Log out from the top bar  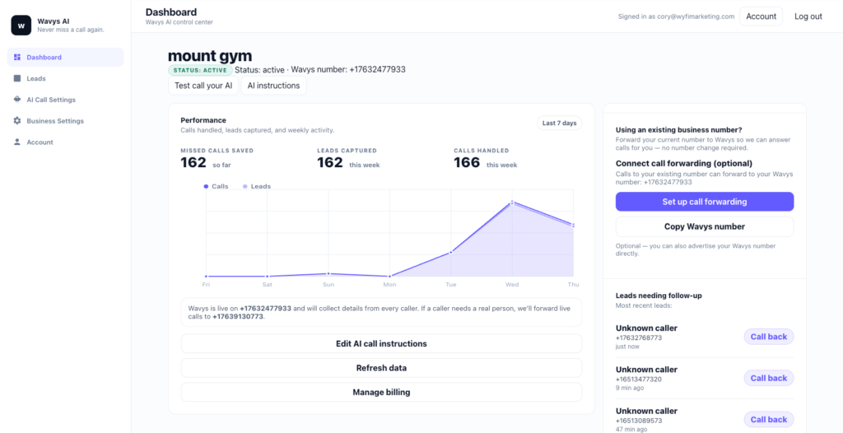tap(808, 16)
